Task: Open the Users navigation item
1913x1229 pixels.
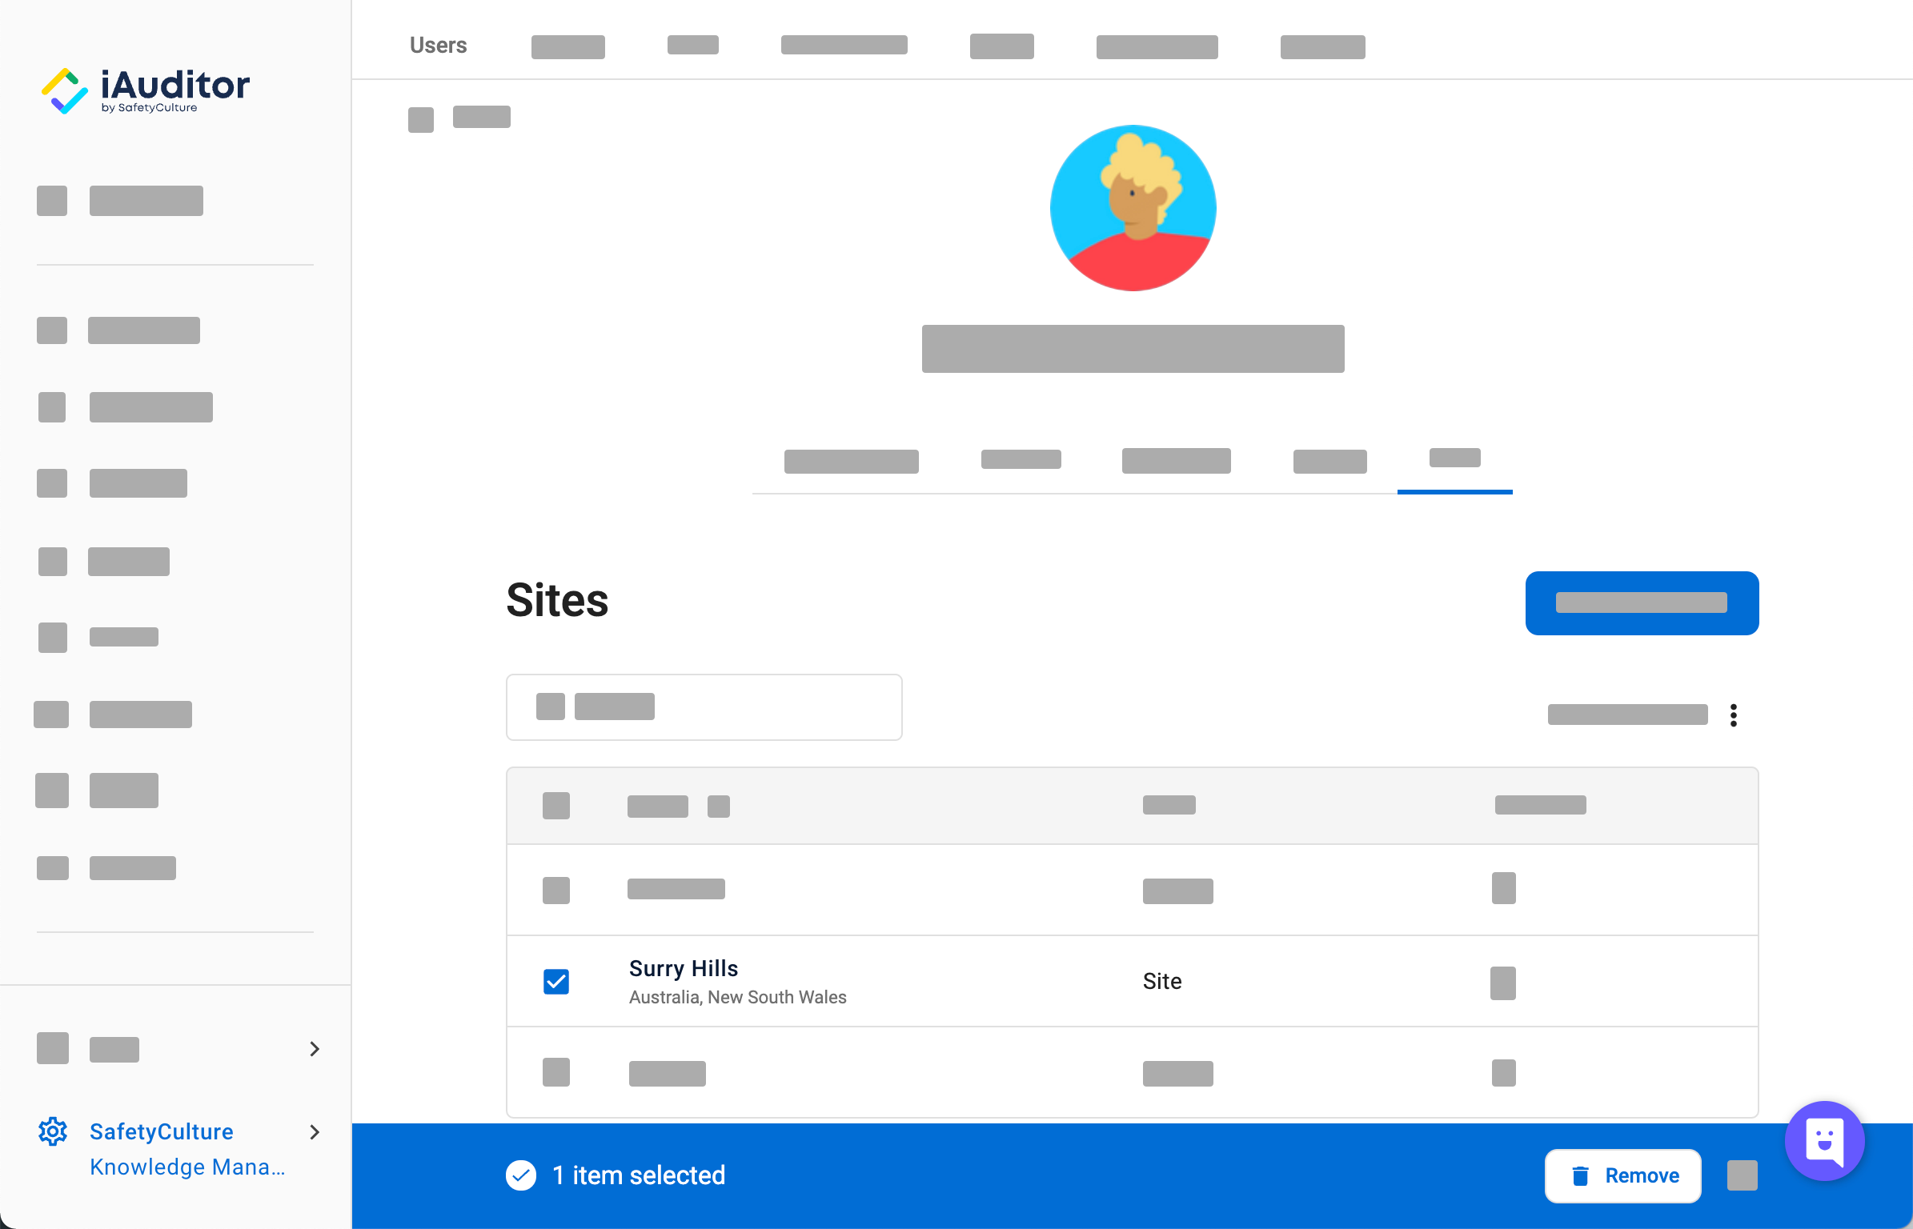Action: [438, 45]
